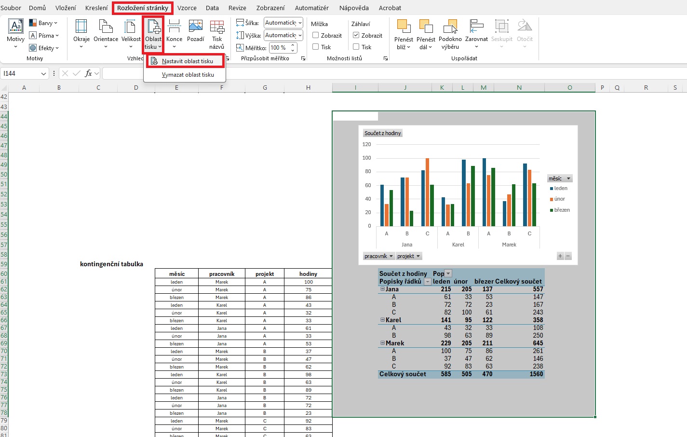Choose Vymazat oblast tisku menu item
Screen dimensions: 687x437
tap(188, 75)
